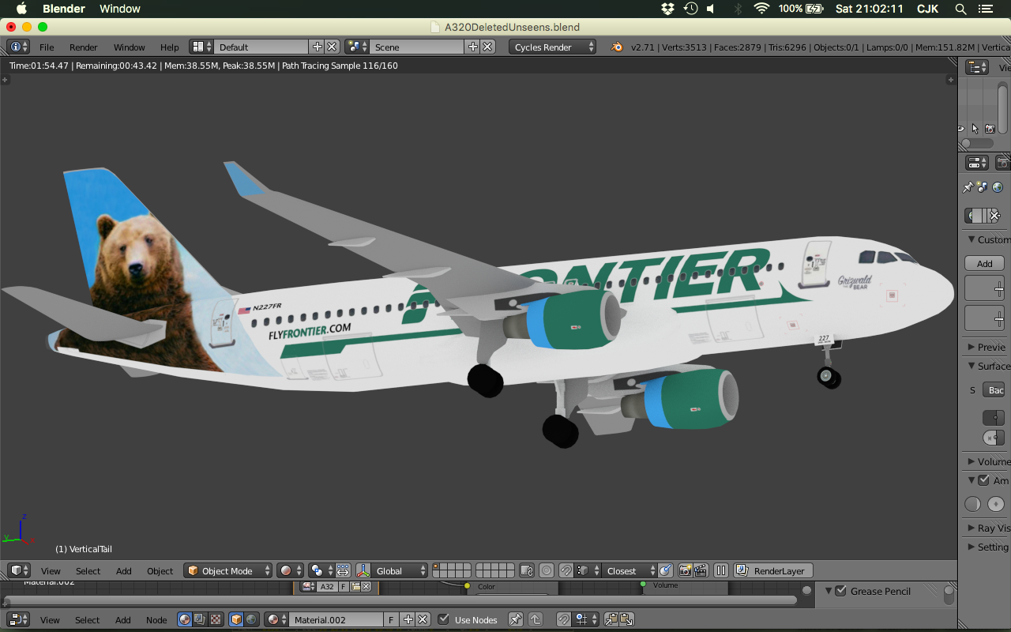This screenshot has width=1011, height=632.
Task: Open the 3D View editor type selector
Action: (x=19, y=570)
